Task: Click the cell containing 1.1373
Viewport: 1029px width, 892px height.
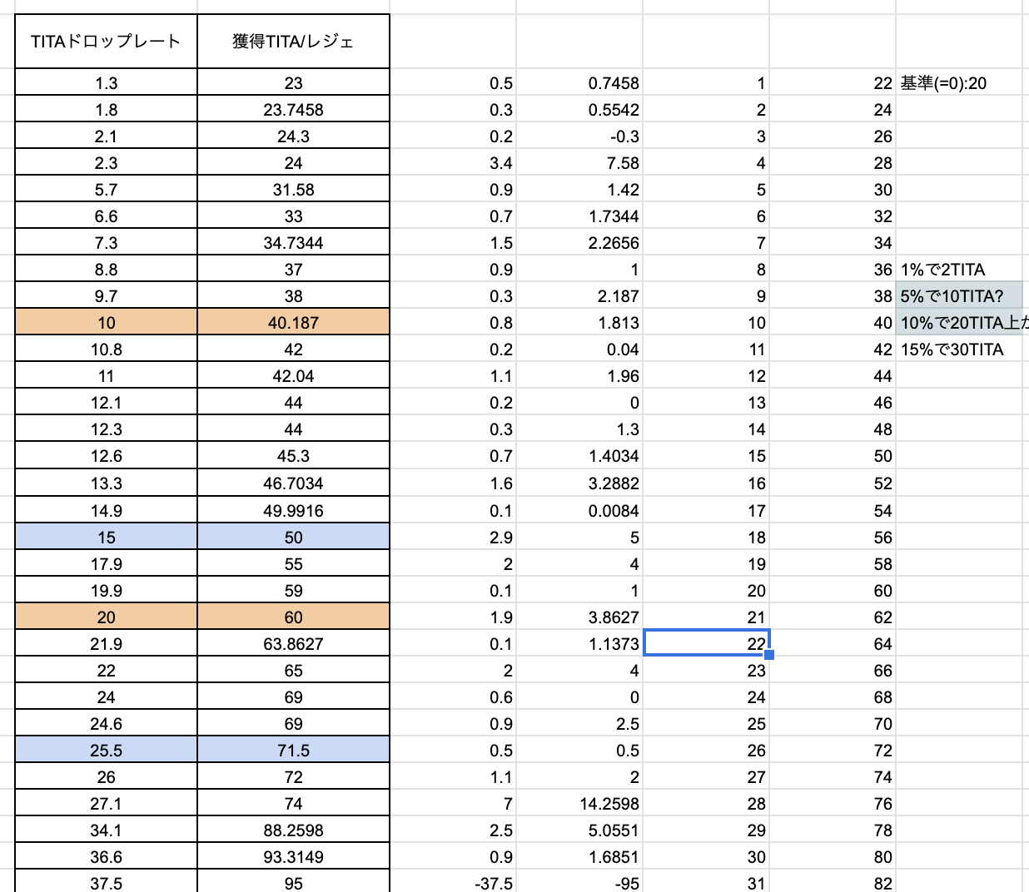Action: click(580, 643)
